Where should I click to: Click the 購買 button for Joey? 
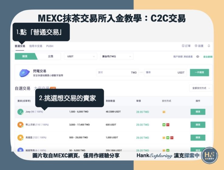198,112
